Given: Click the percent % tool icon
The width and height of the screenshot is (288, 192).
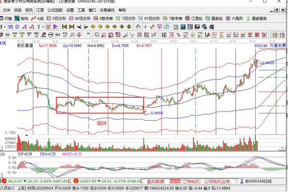Looking at the screenshot, I should [178, 34].
